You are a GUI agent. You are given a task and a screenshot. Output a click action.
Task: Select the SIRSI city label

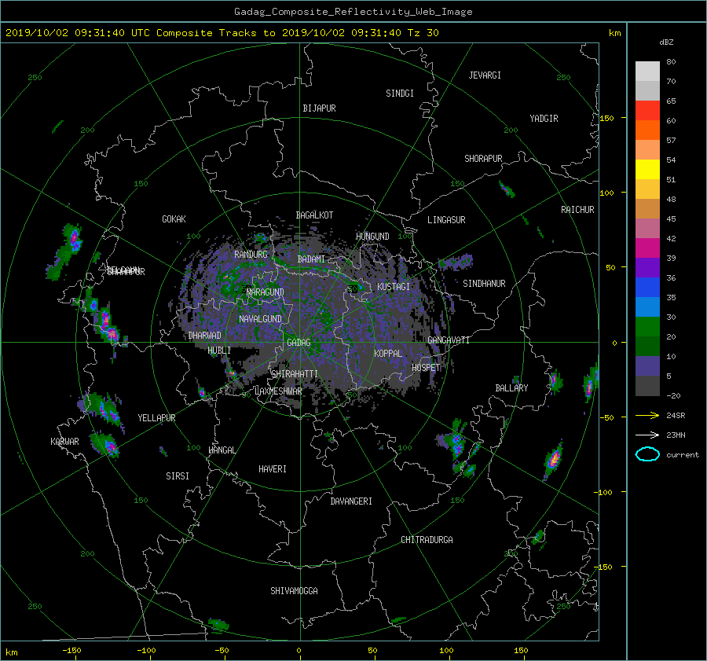tap(178, 476)
